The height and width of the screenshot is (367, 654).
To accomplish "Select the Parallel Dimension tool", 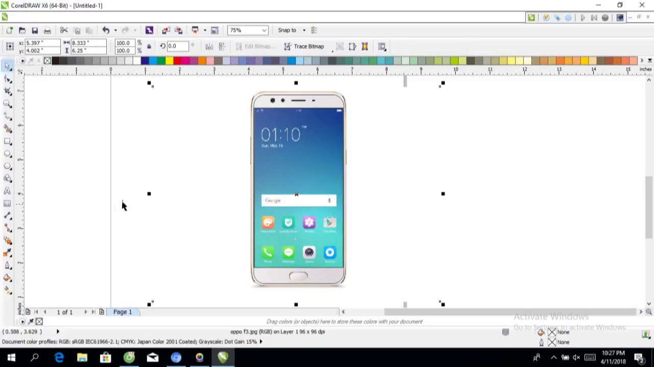I will point(8,216).
